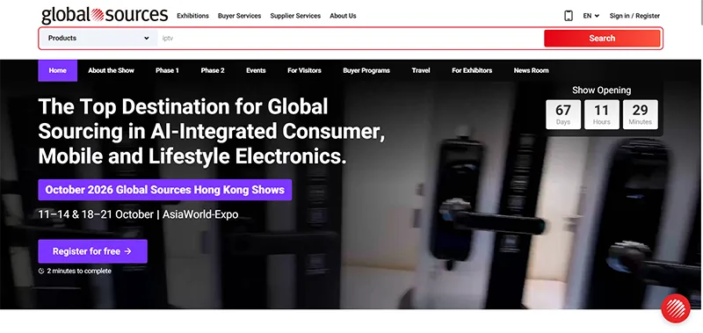Click the iptv search input field
Screen dimensions: 703x333
tap(350, 38)
